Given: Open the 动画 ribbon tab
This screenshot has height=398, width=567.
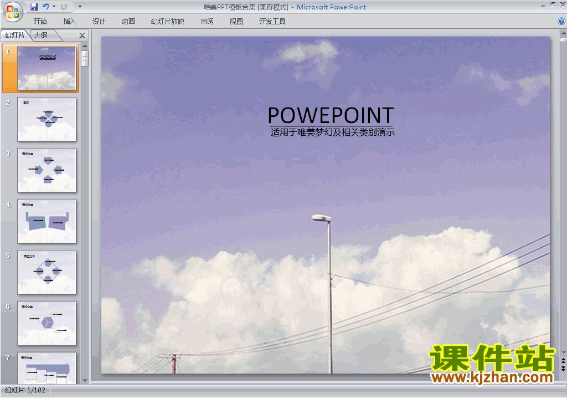Looking at the screenshot, I should (x=128, y=22).
